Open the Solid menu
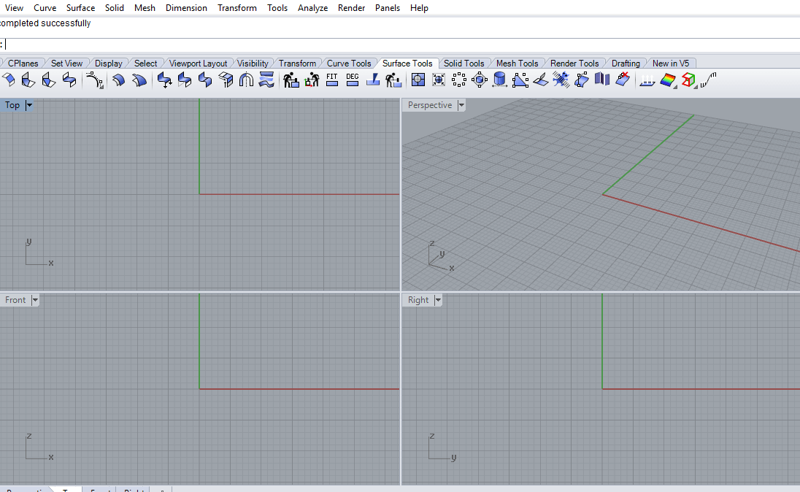The image size is (800, 492). pyautogui.click(x=115, y=7)
